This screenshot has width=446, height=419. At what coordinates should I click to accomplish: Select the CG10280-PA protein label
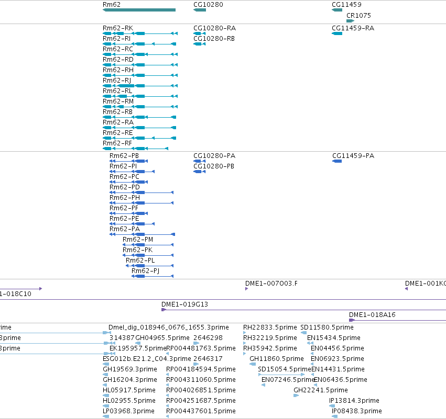tap(214, 156)
